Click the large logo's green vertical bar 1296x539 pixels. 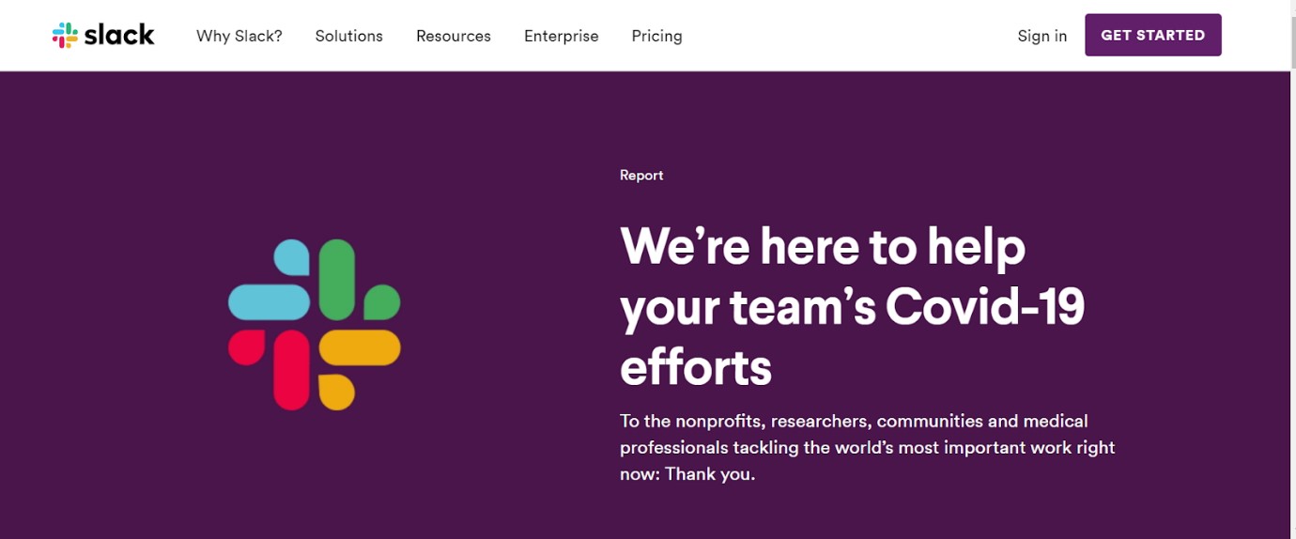[x=337, y=279]
